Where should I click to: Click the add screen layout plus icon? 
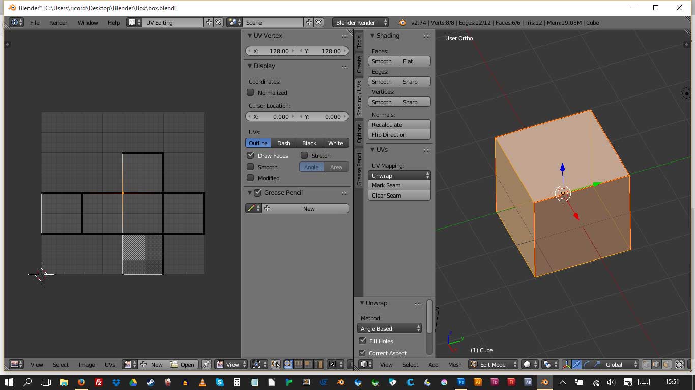click(x=209, y=22)
